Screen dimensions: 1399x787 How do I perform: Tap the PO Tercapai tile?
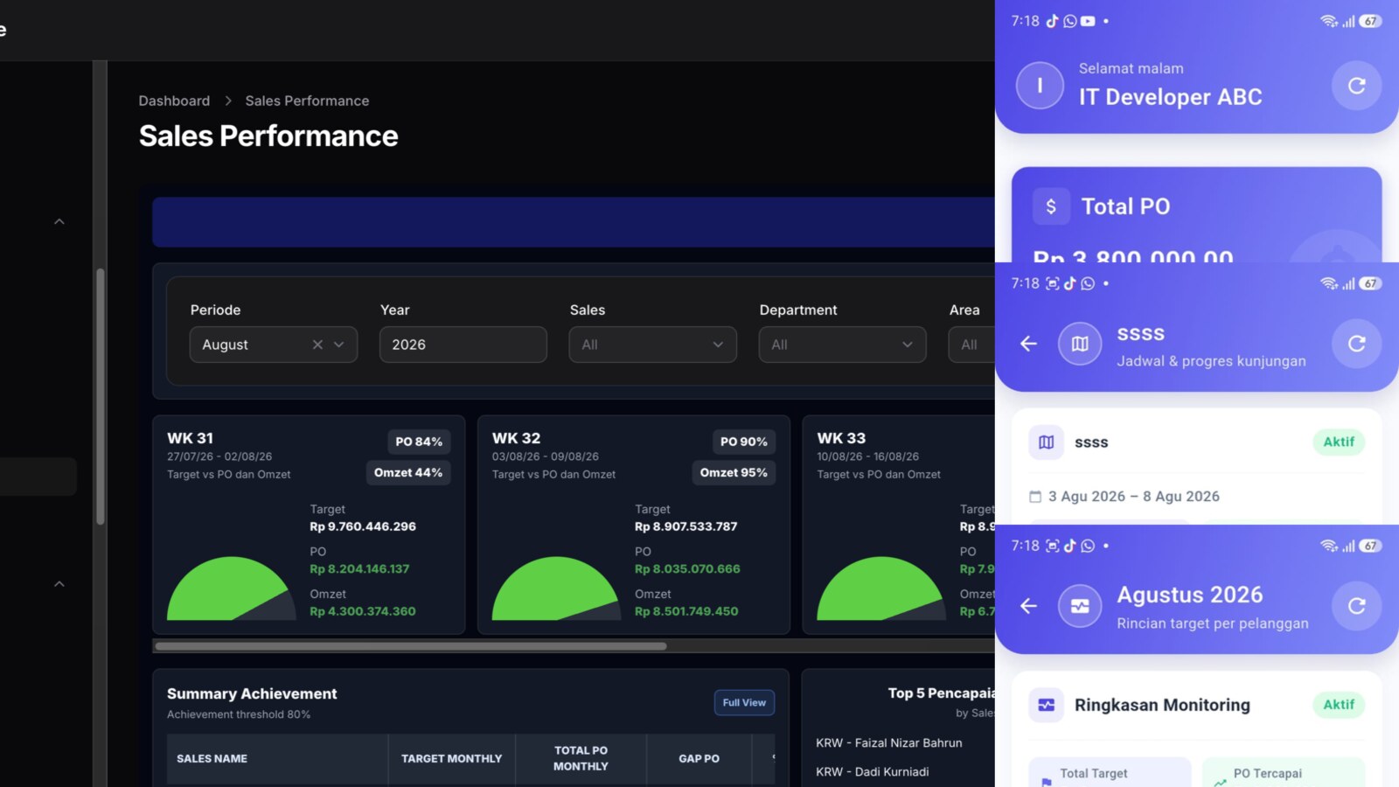pyautogui.click(x=1284, y=773)
